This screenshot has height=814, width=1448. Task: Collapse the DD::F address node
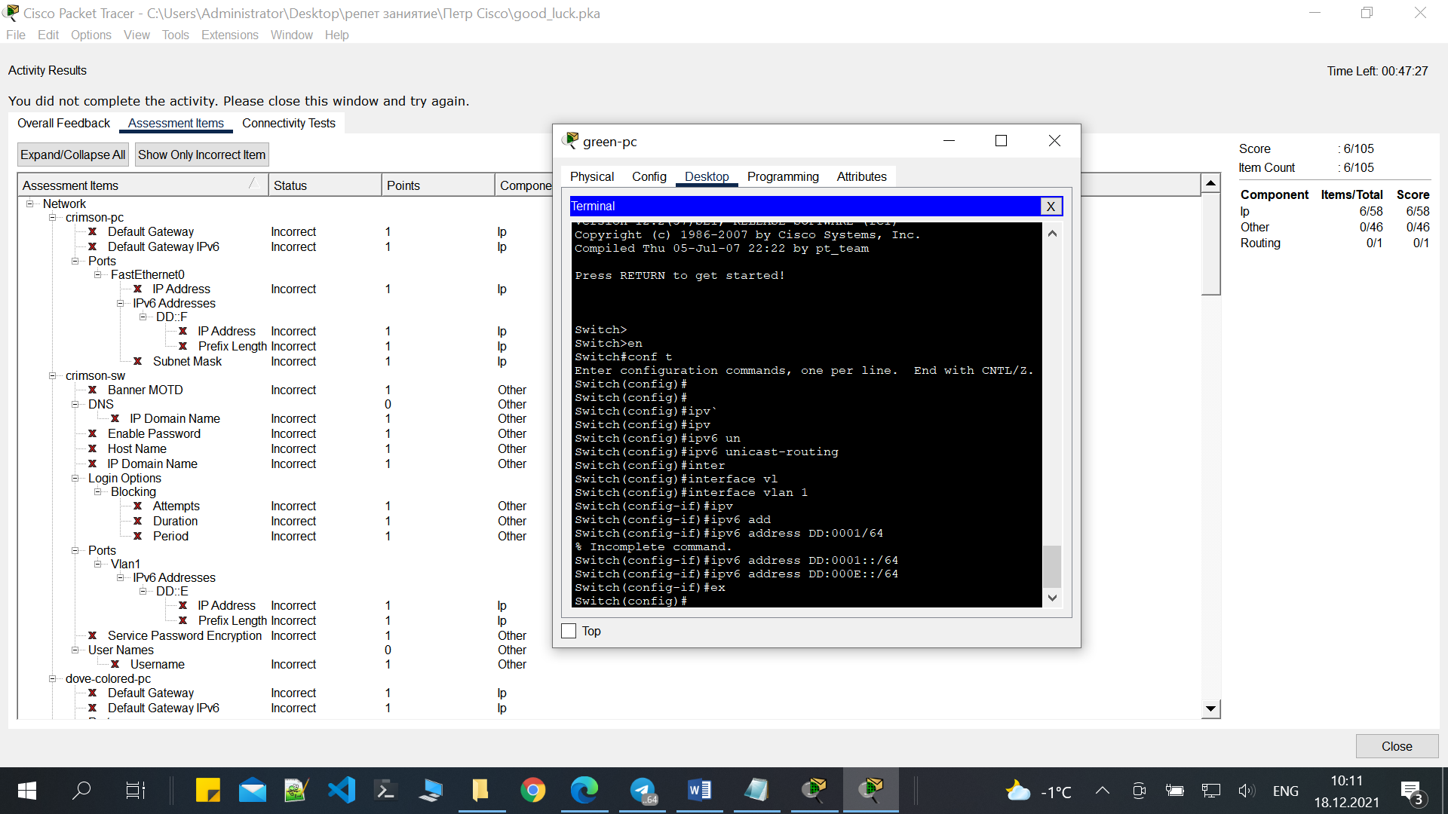[x=143, y=317]
